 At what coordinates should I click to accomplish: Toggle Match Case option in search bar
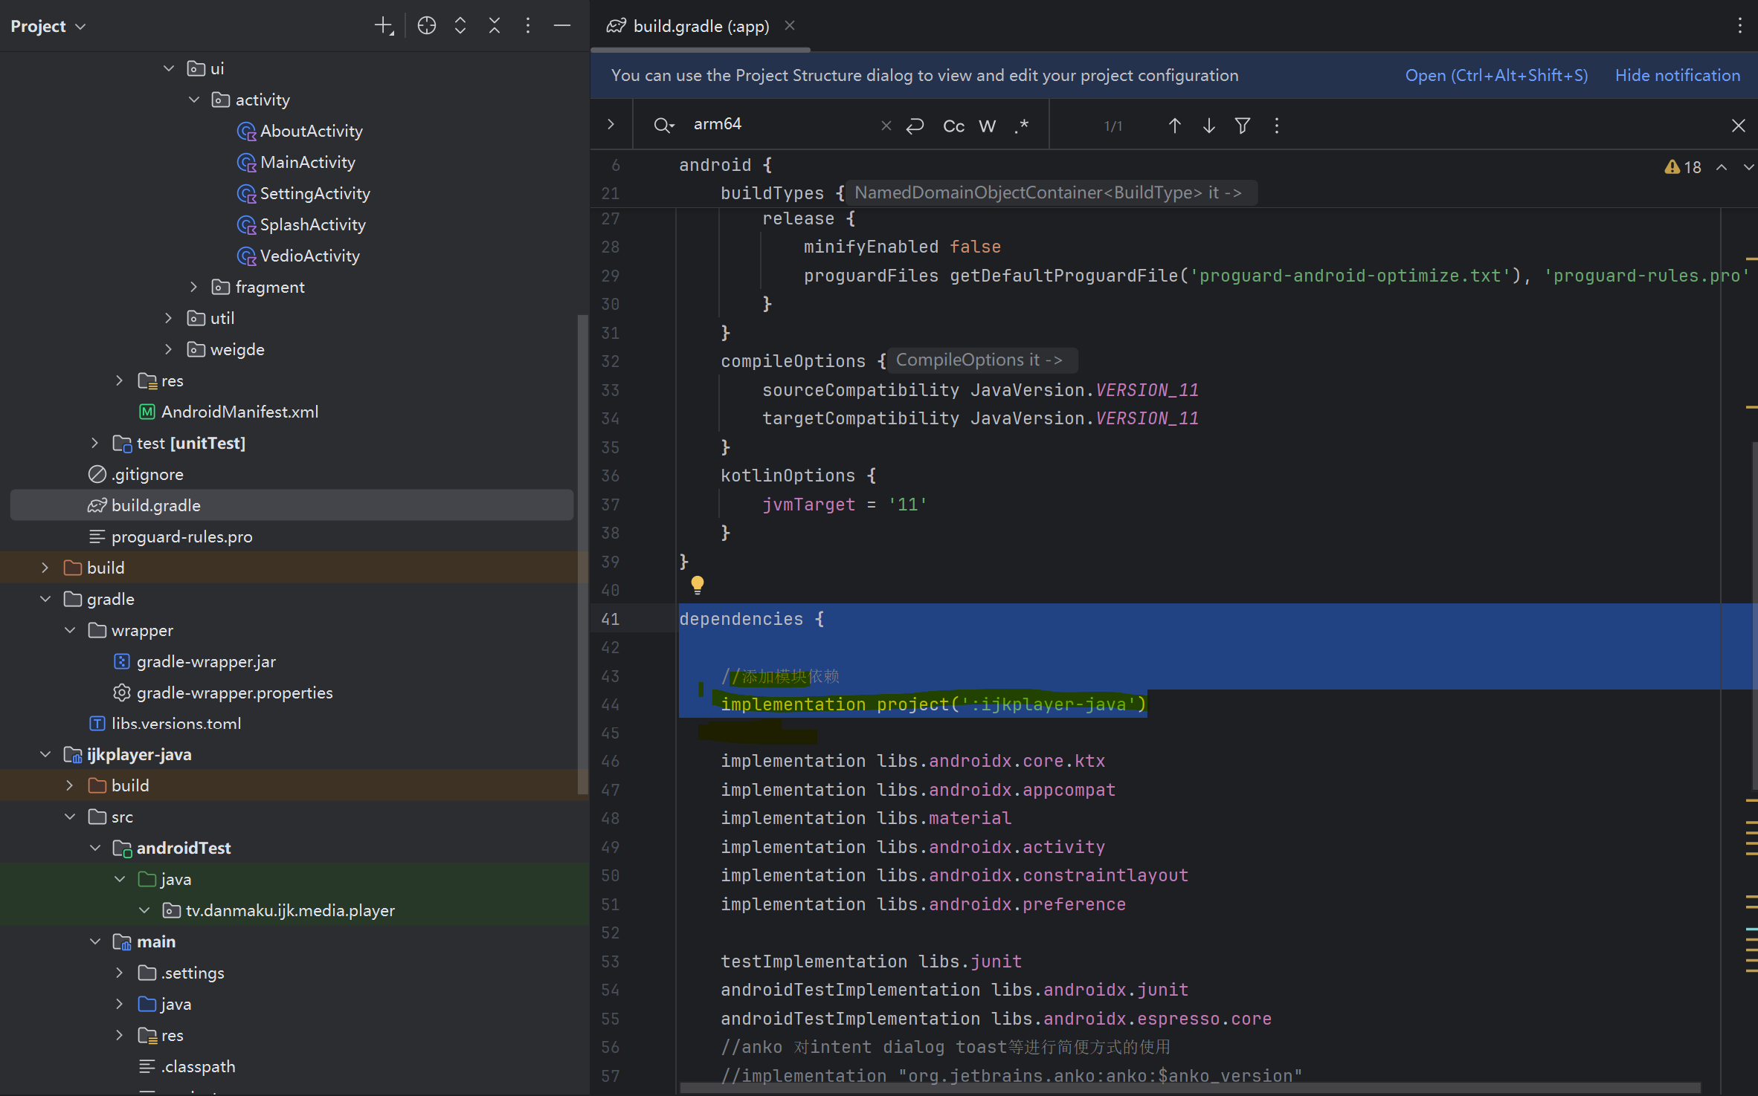tap(953, 126)
